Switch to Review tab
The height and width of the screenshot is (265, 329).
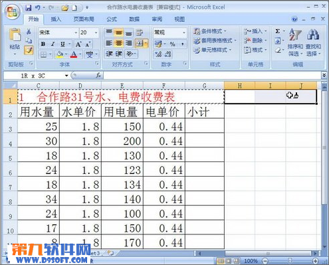[157, 19]
